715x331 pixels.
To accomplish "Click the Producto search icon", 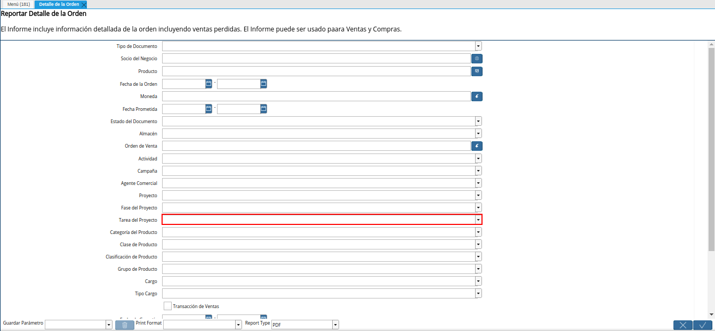I will pyautogui.click(x=477, y=71).
